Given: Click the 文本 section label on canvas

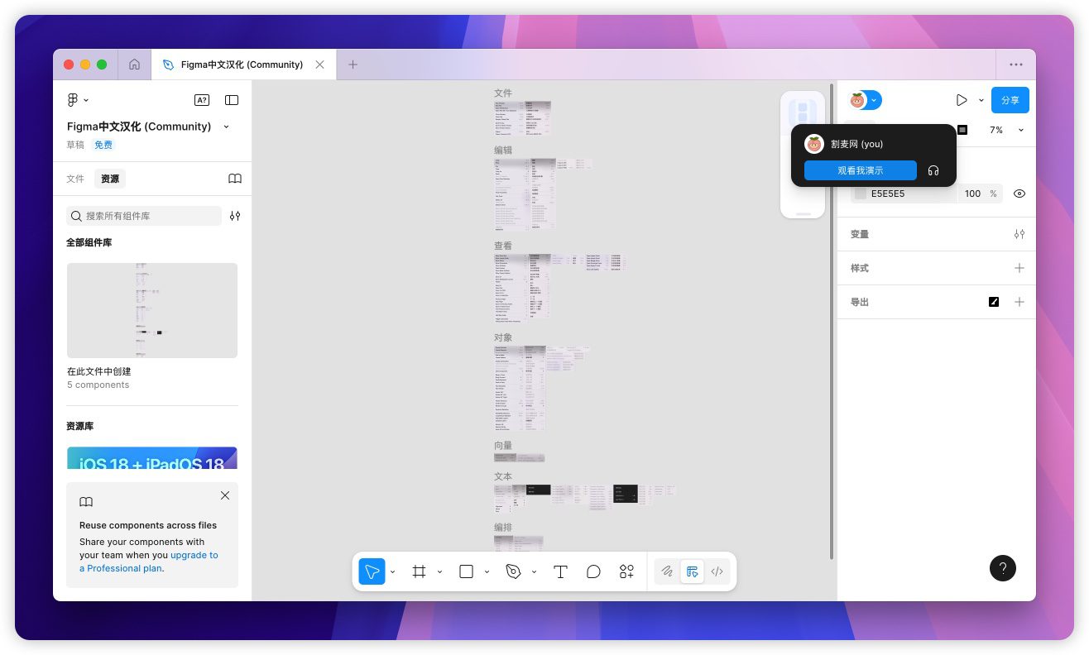Looking at the screenshot, I should pyautogui.click(x=503, y=476).
